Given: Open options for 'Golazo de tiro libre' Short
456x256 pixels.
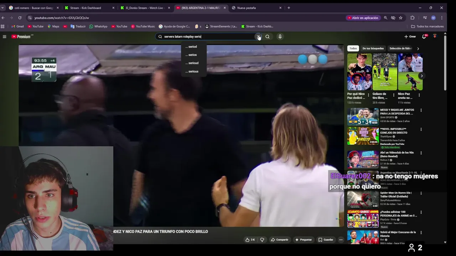Looking at the screenshot, I should 394,95.
